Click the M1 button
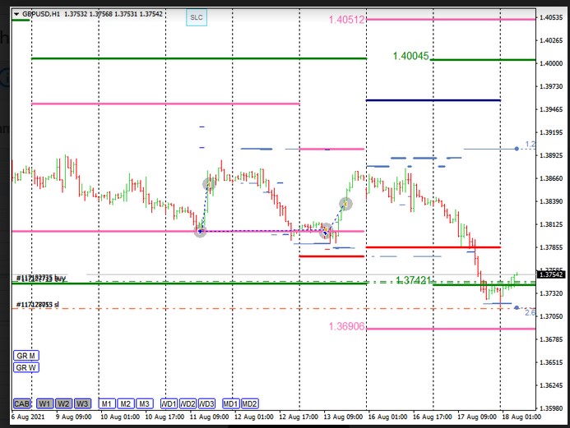 click(107, 403)
